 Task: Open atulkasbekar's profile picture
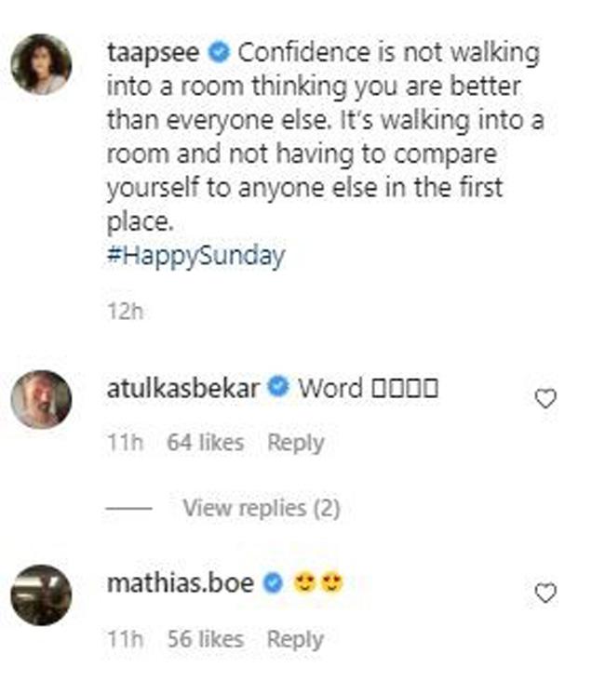41,399
